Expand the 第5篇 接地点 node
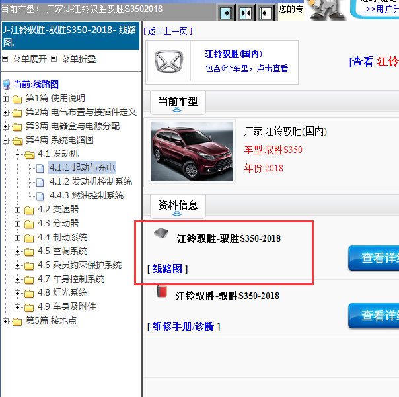This screenshot has height=397, width=399. coord(5,321)
